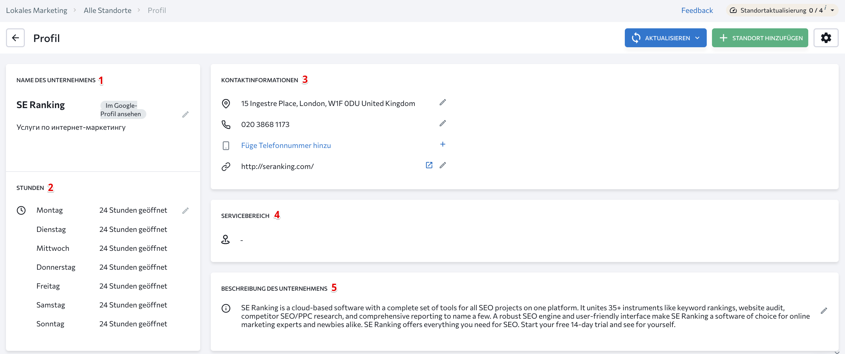Click Услуги по интернет-маркетингу category text
Screen dimensions: 845x354
(71, 127)
